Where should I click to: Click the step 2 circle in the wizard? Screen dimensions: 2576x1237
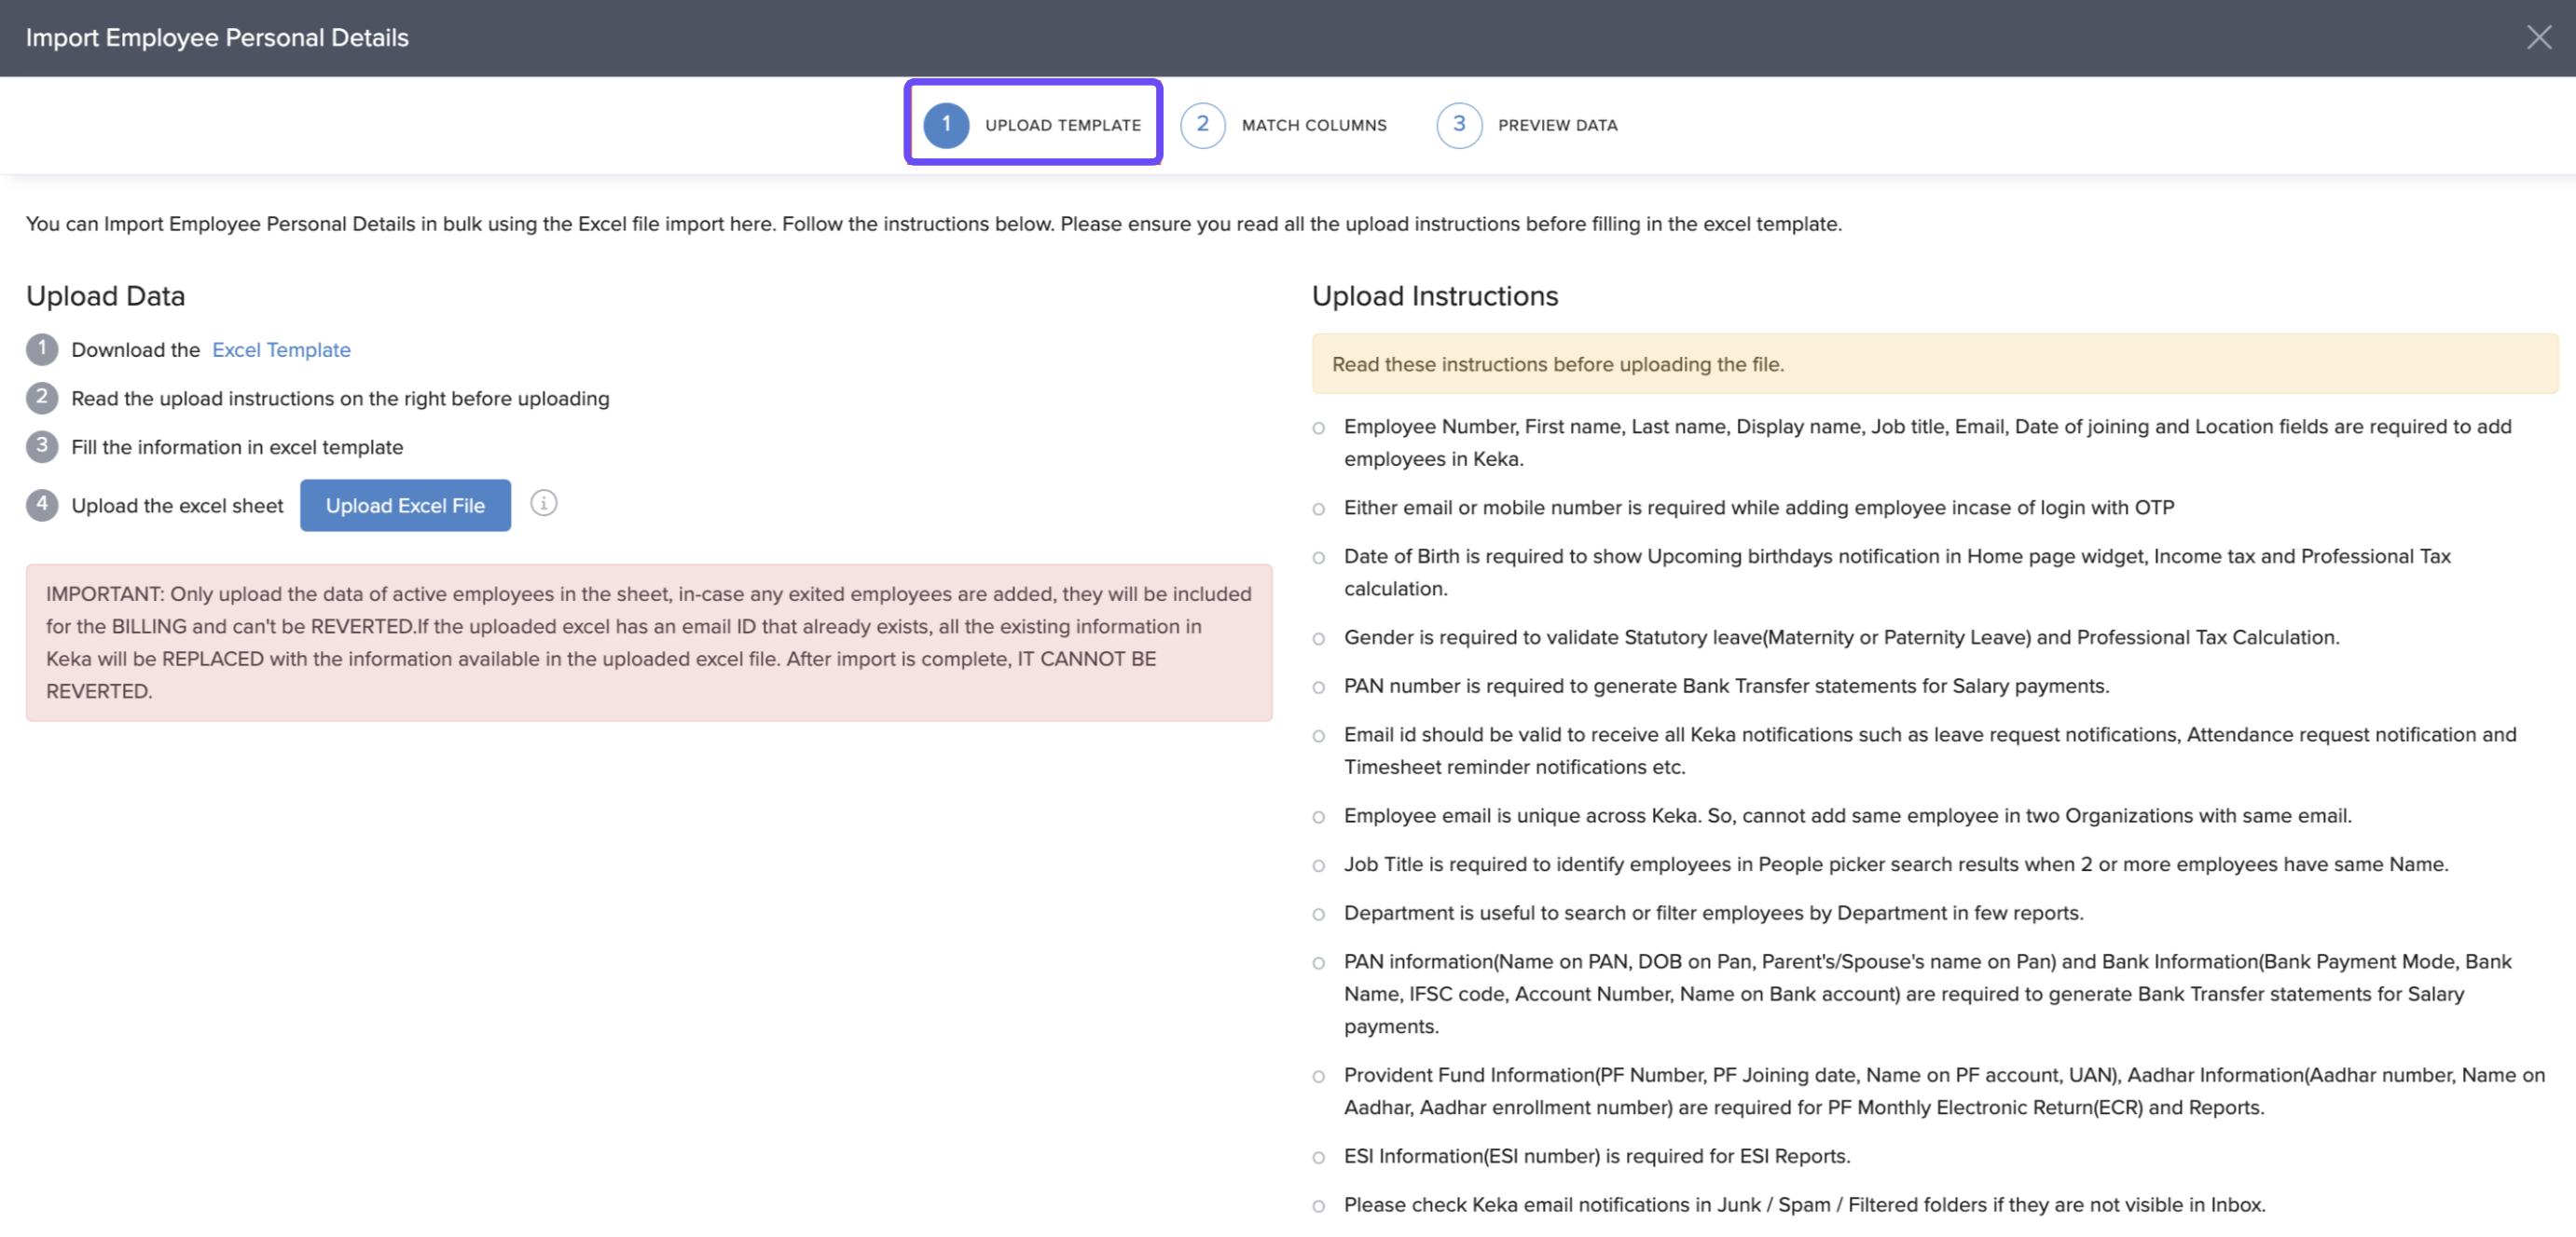(x=1202, y=125)
